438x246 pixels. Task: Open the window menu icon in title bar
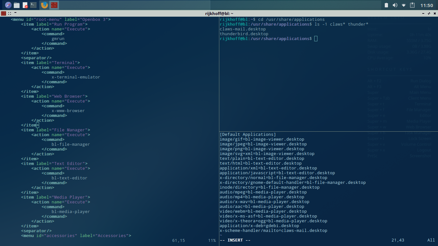(3, 13)
